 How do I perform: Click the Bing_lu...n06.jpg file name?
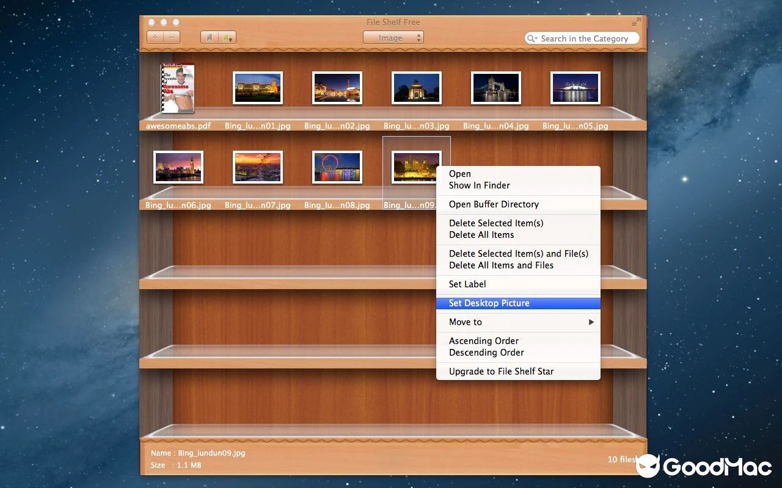pos(178,205)
